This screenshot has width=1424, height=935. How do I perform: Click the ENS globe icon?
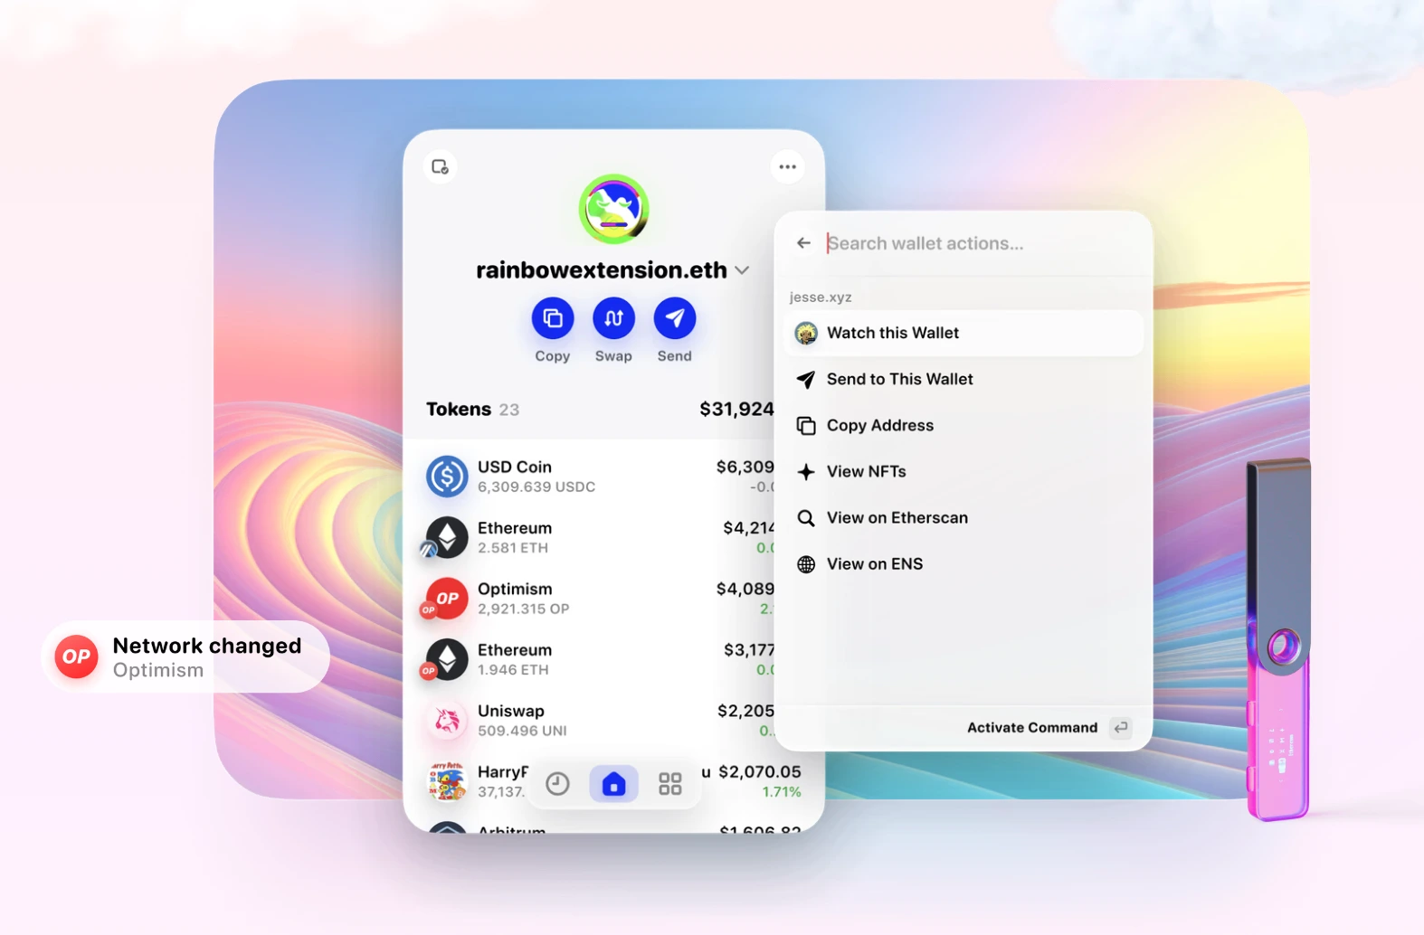805,564
